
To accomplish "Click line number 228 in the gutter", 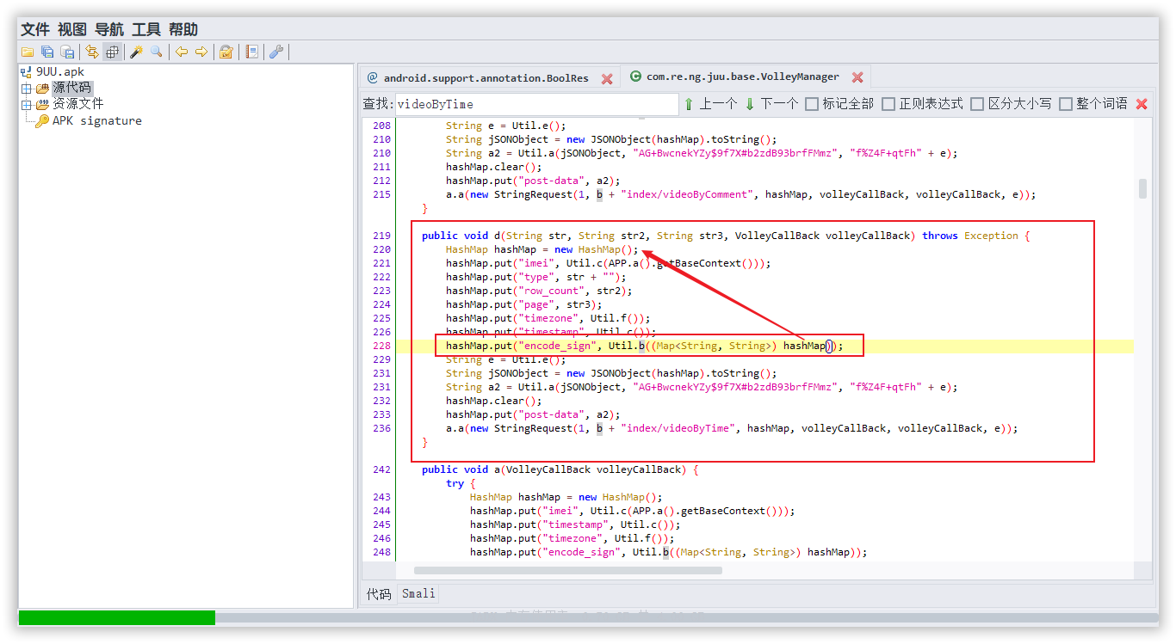I will [381, 346].
